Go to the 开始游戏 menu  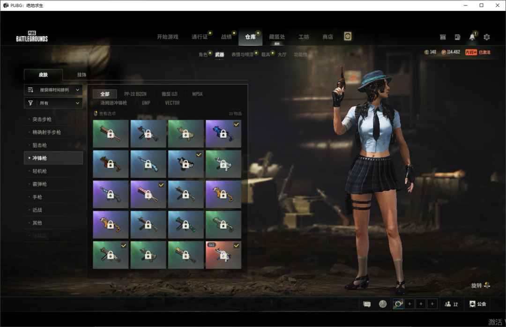pos(167,37)
